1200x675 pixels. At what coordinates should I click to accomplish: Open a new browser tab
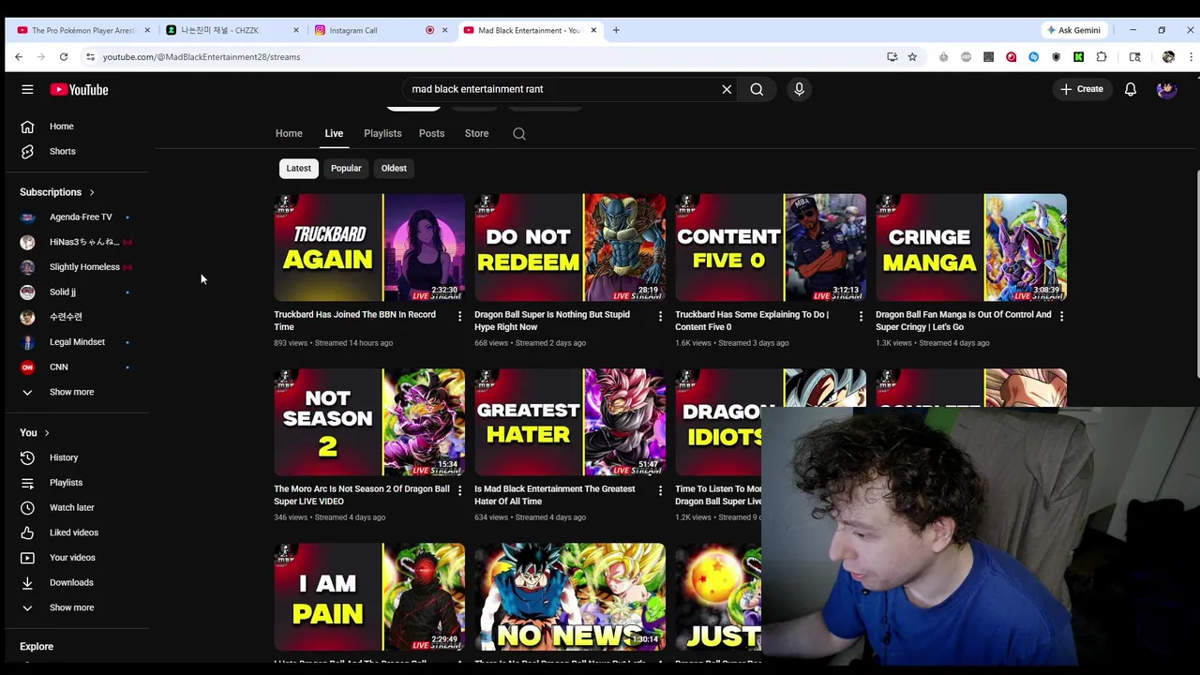tap(616, 30)
